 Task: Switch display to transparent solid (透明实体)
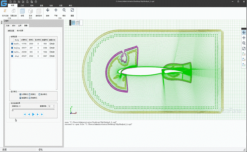(x=39, y=13)
